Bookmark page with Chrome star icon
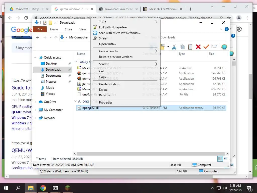Viewport: 257px width, 193px height. 229,18
